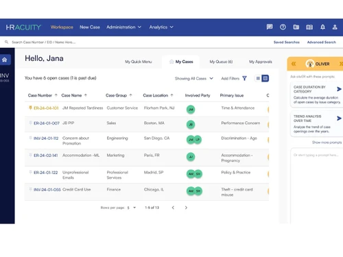Focus the case number search field
343x257 pixels.
click(43, 42)
